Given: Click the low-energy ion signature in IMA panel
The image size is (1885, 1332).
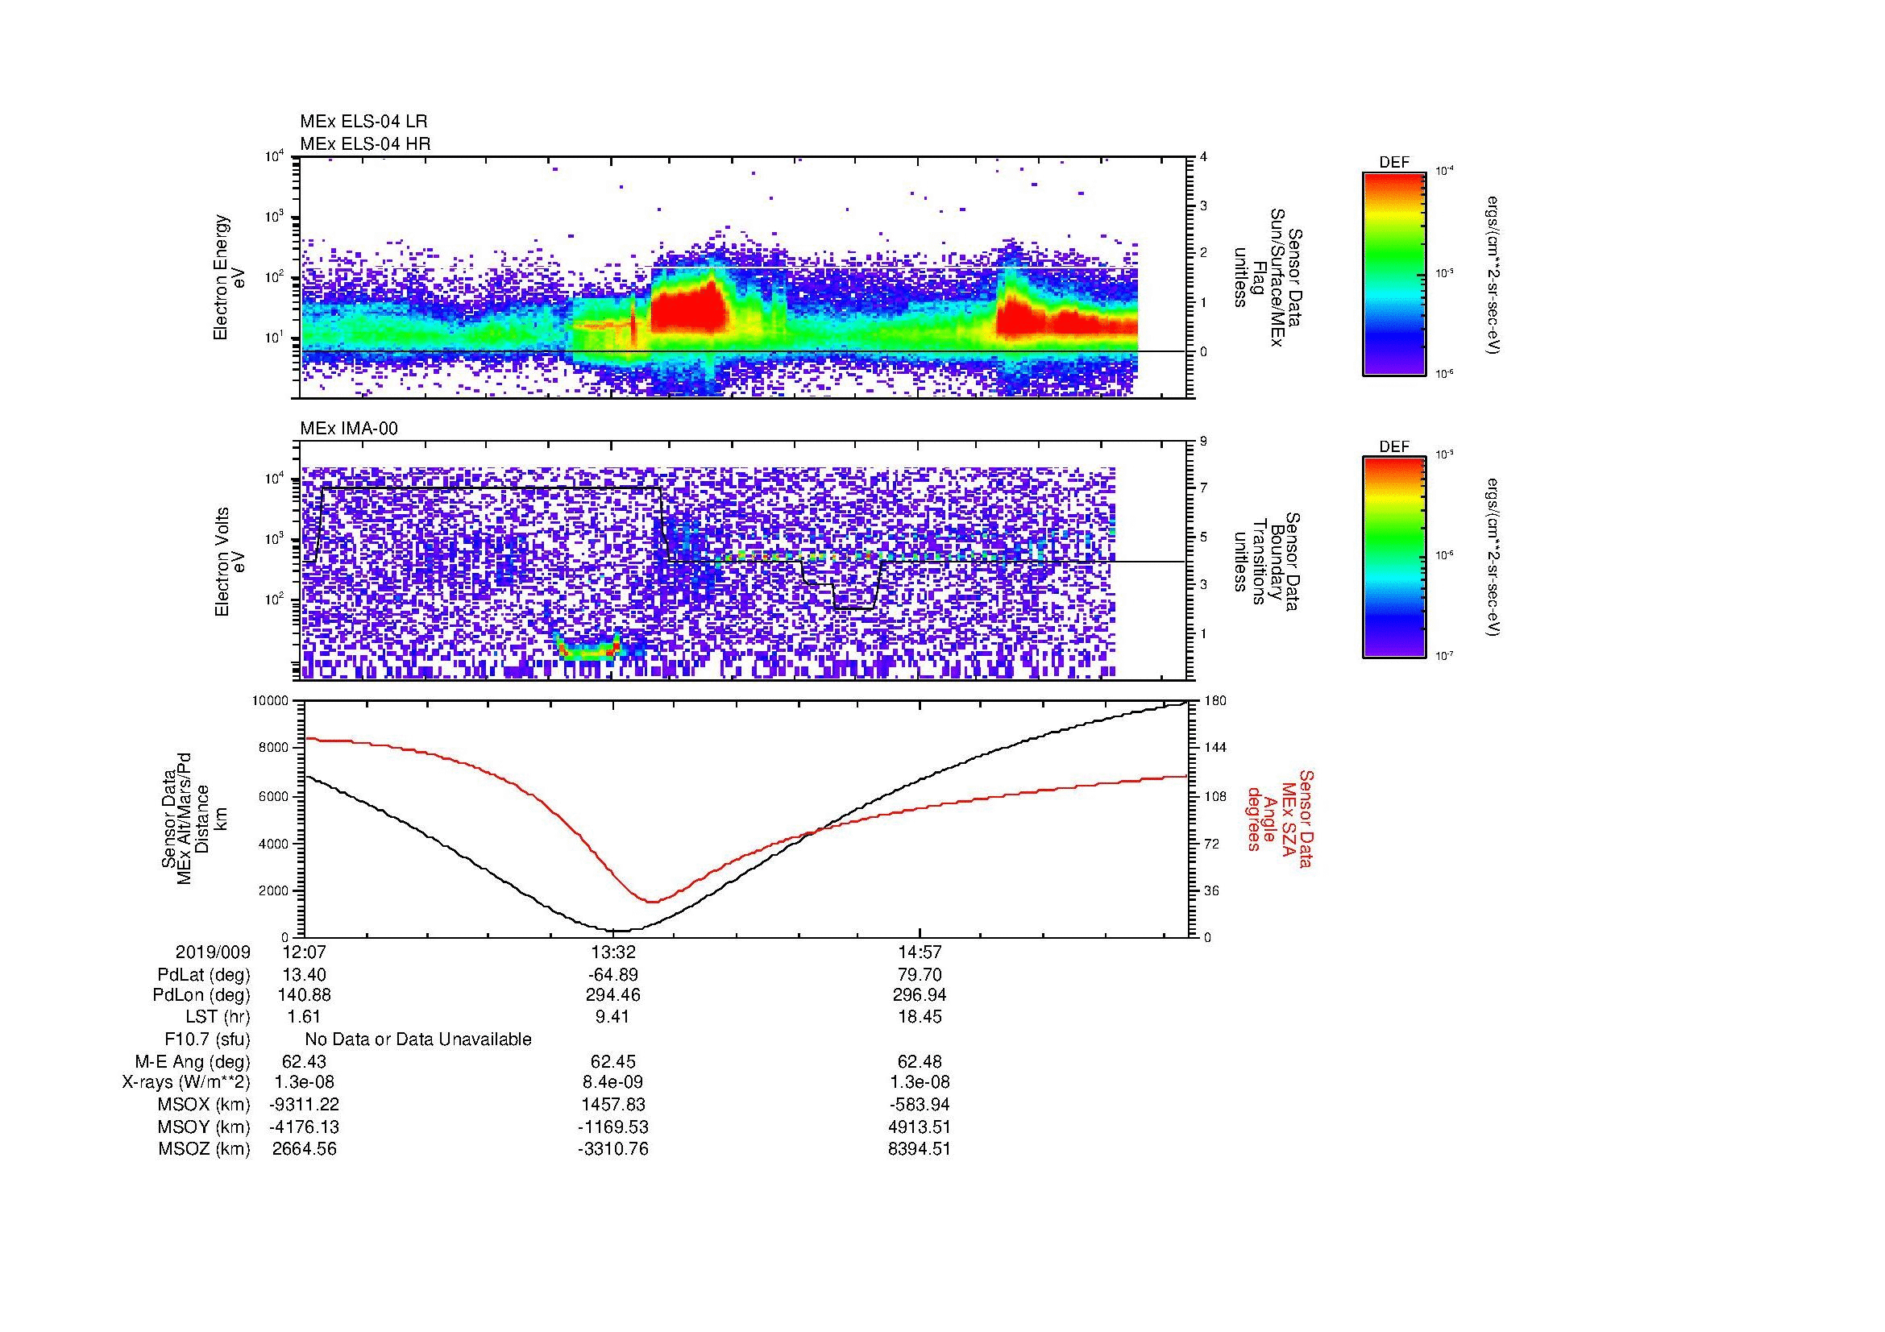Looking at the screenshot, I should (x=588, y=649).
